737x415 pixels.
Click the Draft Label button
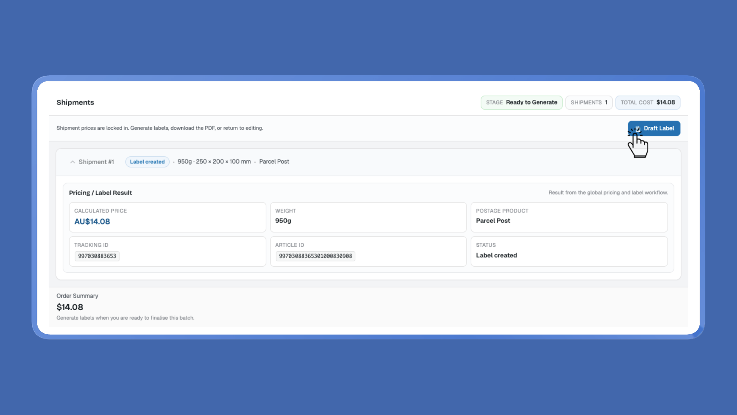(x=654, y=128)
